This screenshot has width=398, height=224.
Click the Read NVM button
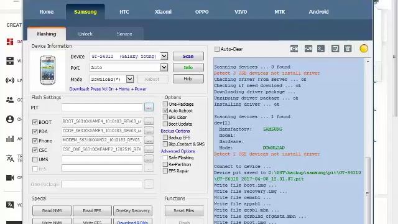pos(52,210)
